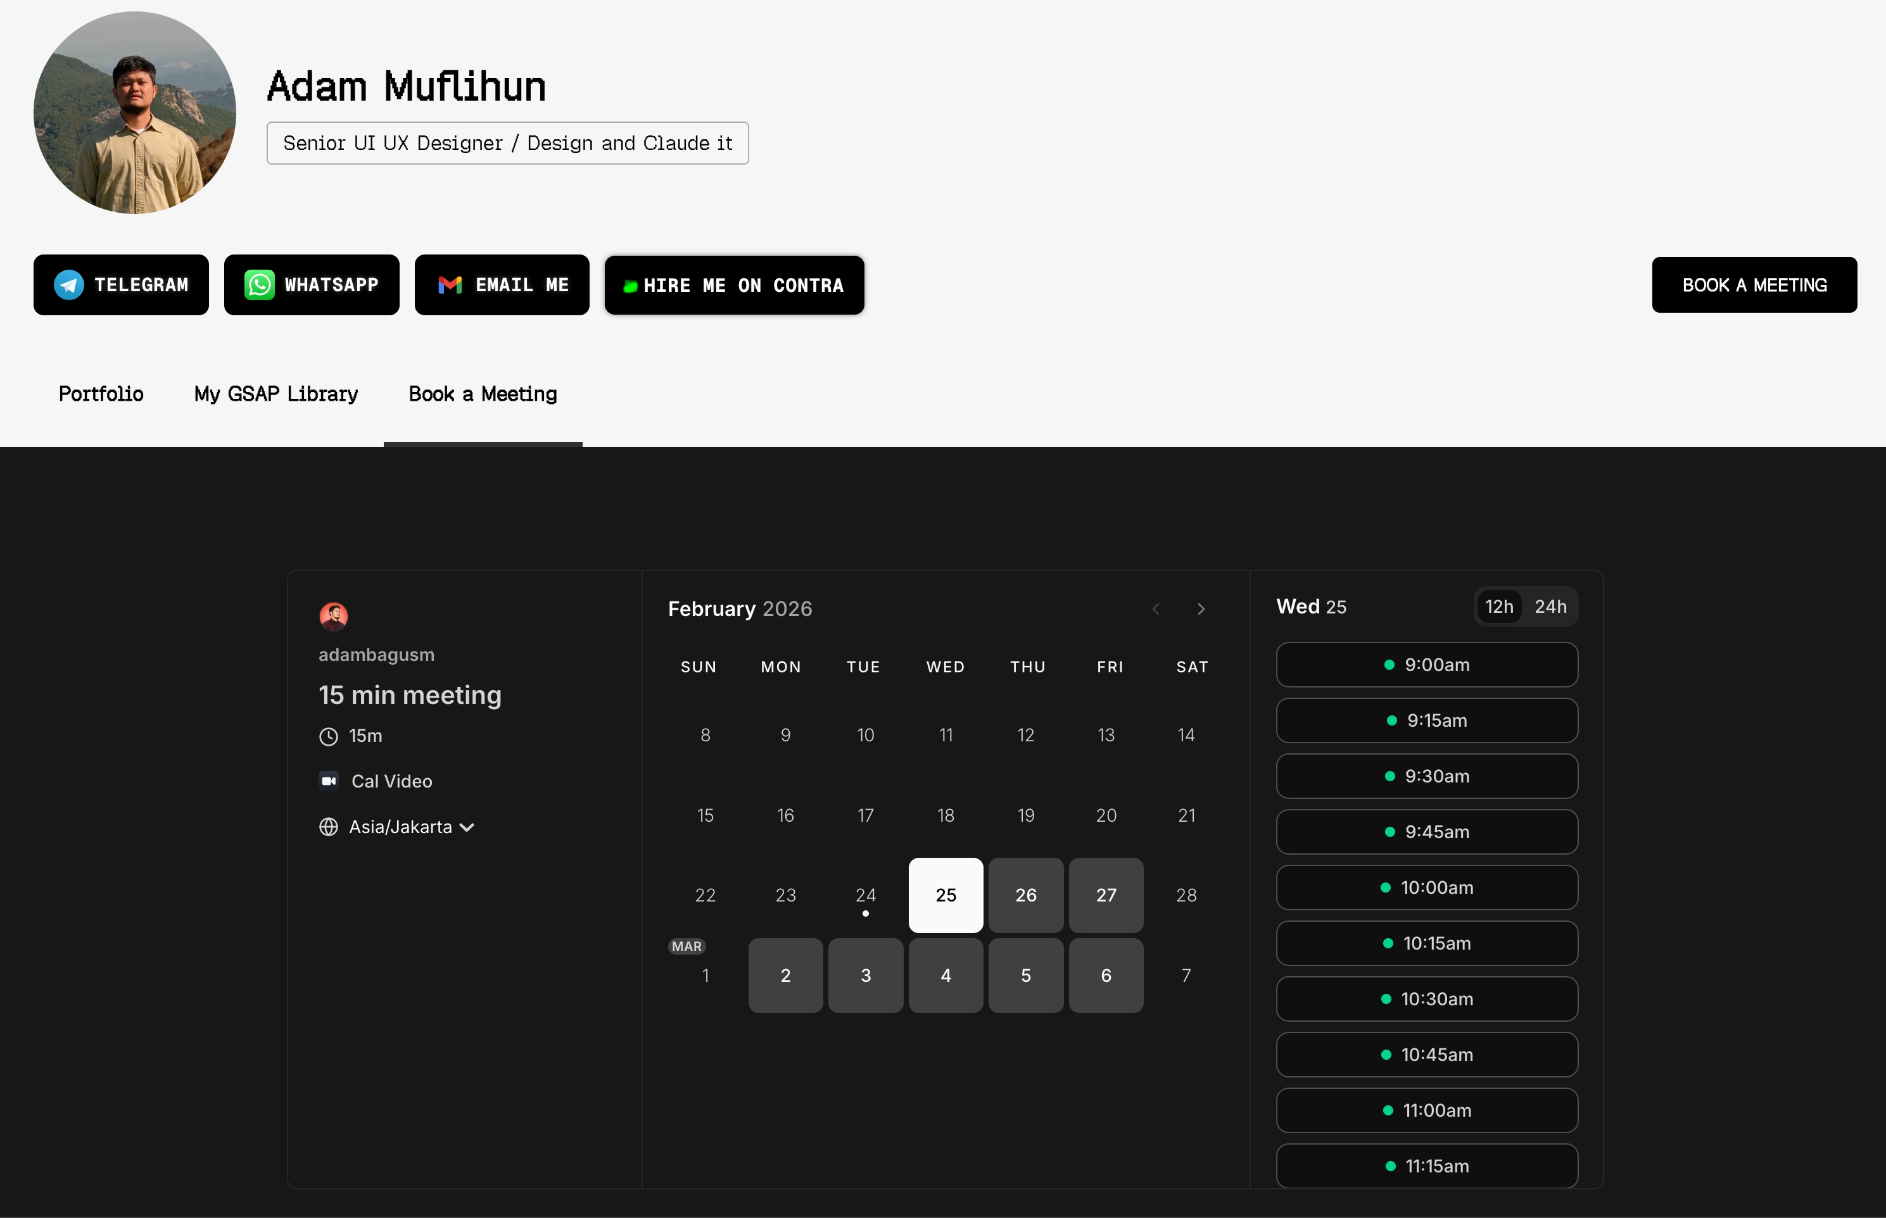Click Adam Muflihun's profile photo
The height and width of the screenshot is (1218, 1886).
coord(134,112)
